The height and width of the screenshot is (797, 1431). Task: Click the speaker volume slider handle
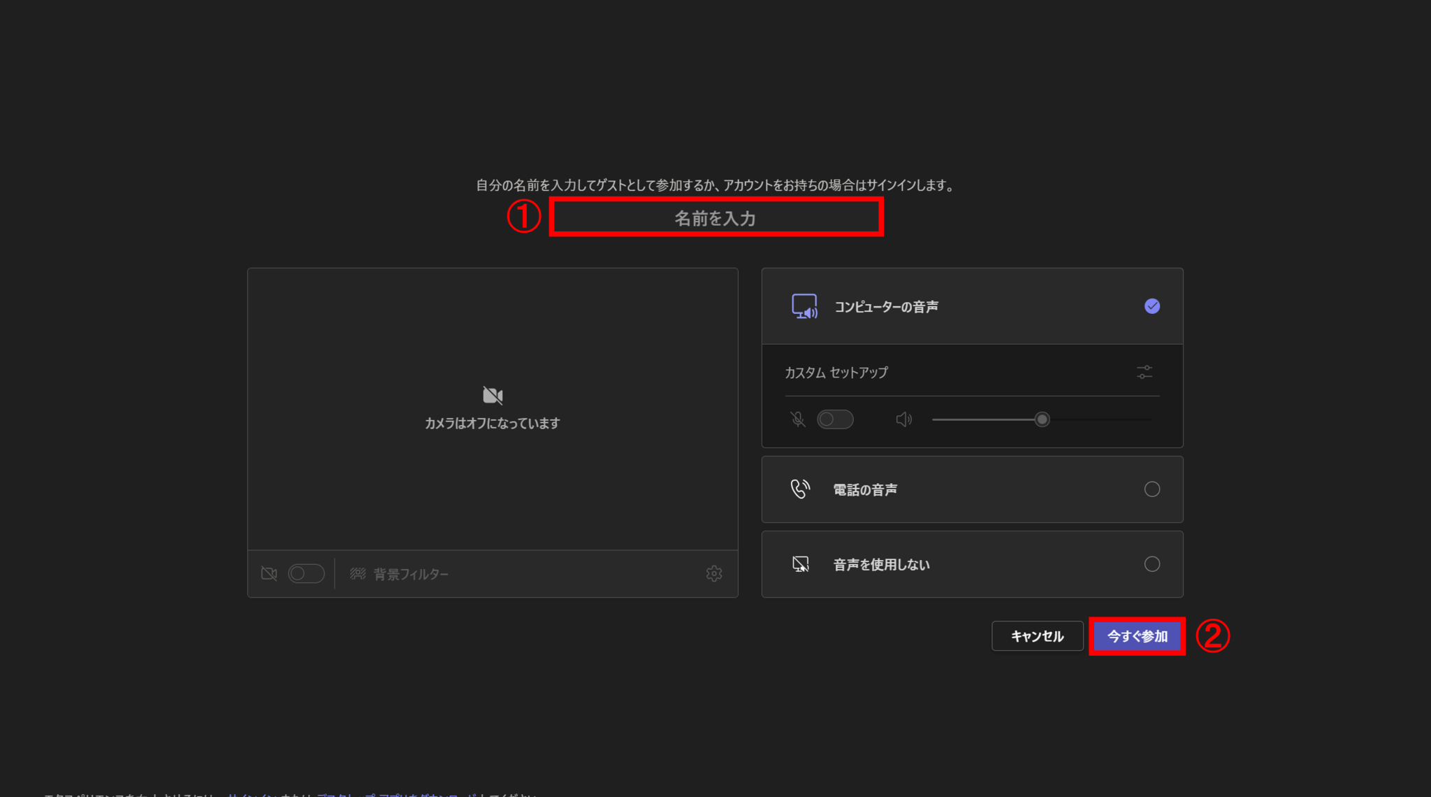(1042, 419)
